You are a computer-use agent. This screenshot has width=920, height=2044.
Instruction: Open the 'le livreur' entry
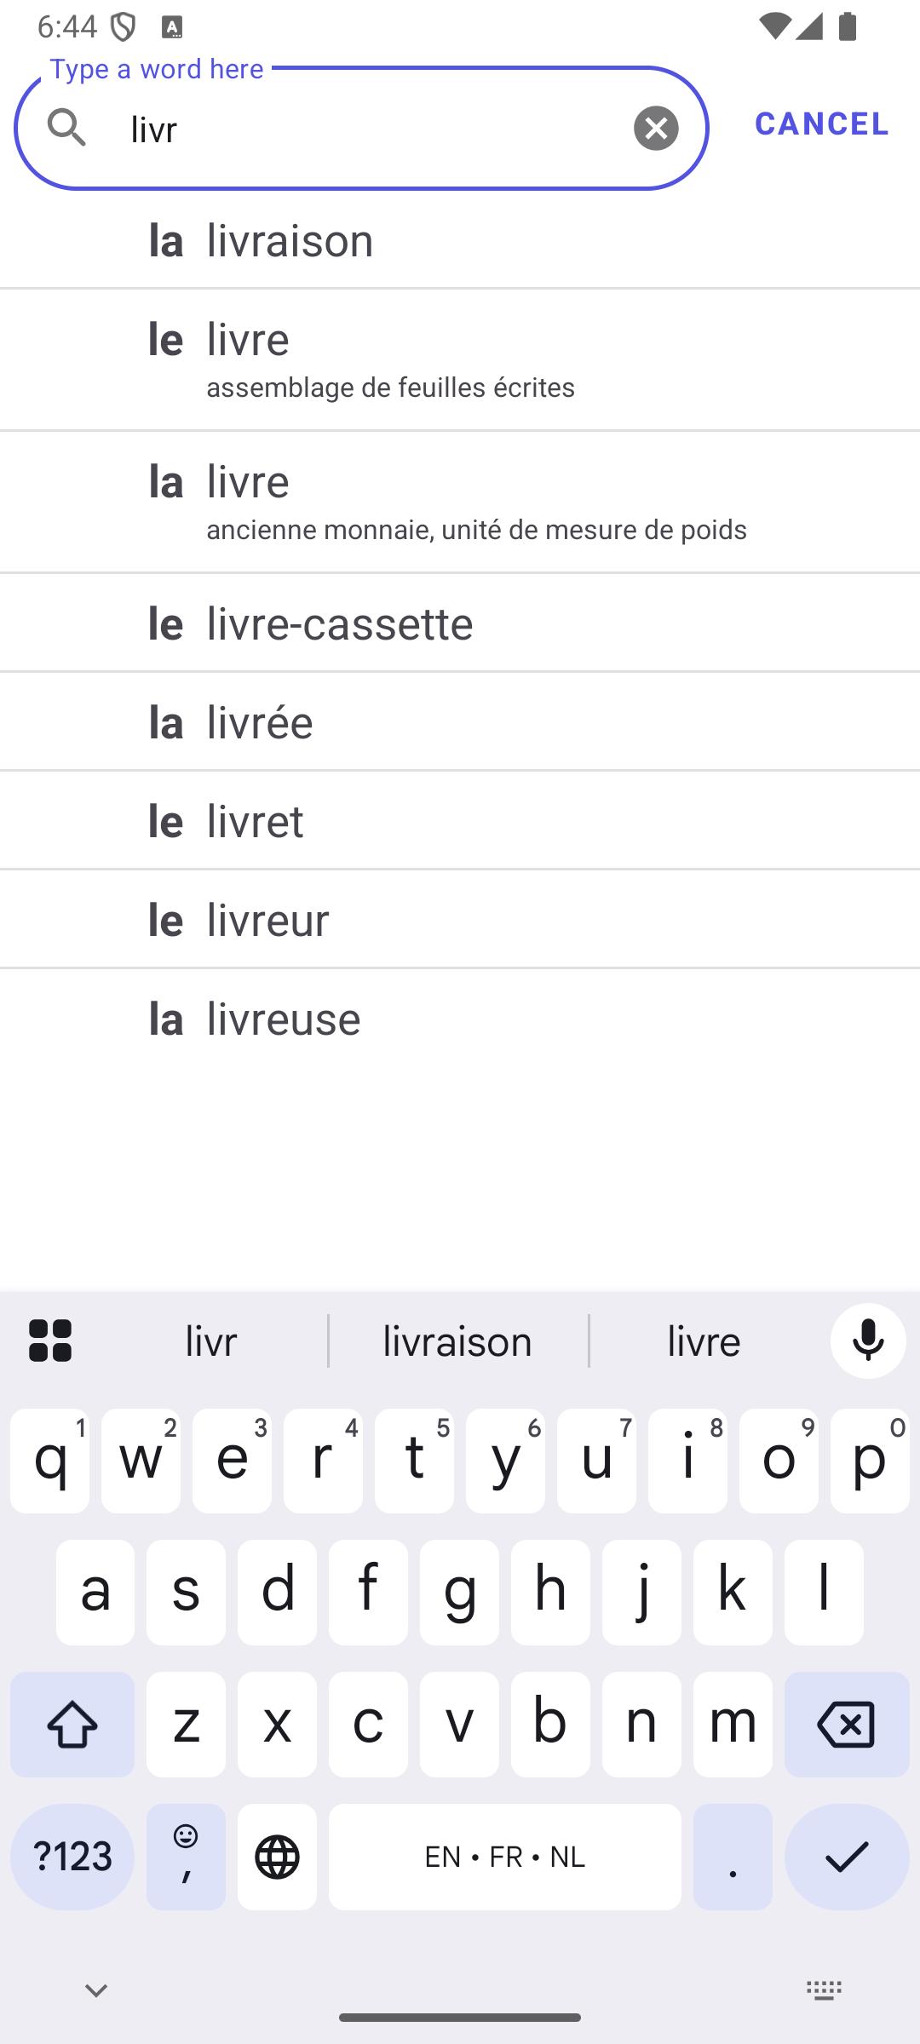460,919
